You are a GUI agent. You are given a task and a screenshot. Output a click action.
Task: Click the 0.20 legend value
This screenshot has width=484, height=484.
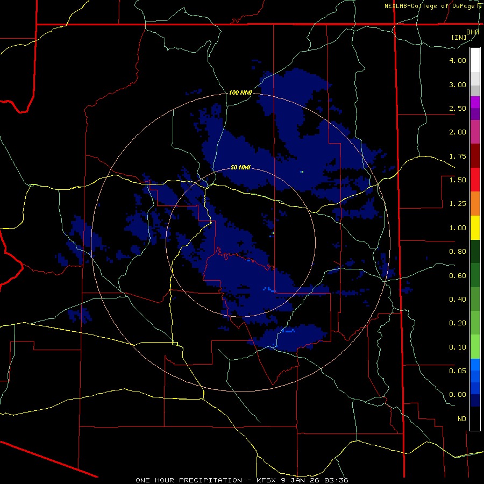[x=458, y=323]
